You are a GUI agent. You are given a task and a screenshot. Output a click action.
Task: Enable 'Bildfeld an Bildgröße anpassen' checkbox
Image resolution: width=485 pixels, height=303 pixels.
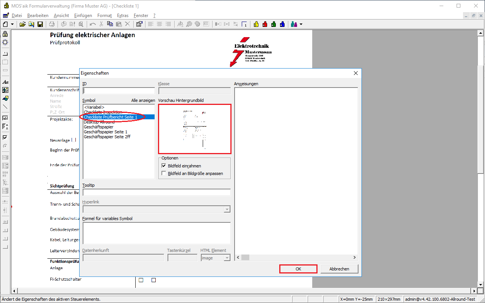164,173
